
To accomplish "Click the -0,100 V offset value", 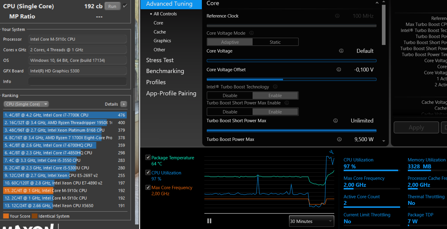I will 364,70.
